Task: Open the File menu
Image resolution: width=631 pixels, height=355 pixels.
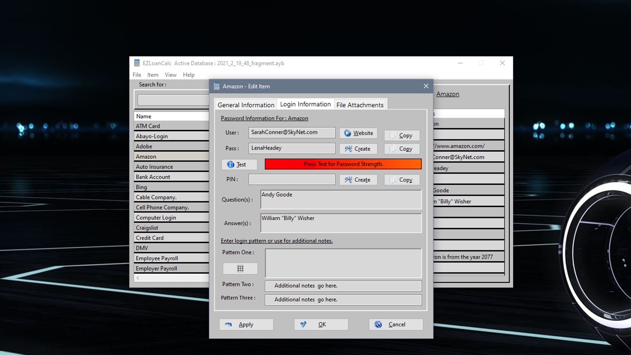Action: 137,74
